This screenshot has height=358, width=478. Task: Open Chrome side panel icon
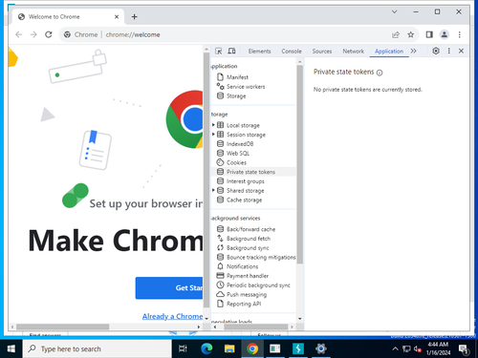point(429,34)
